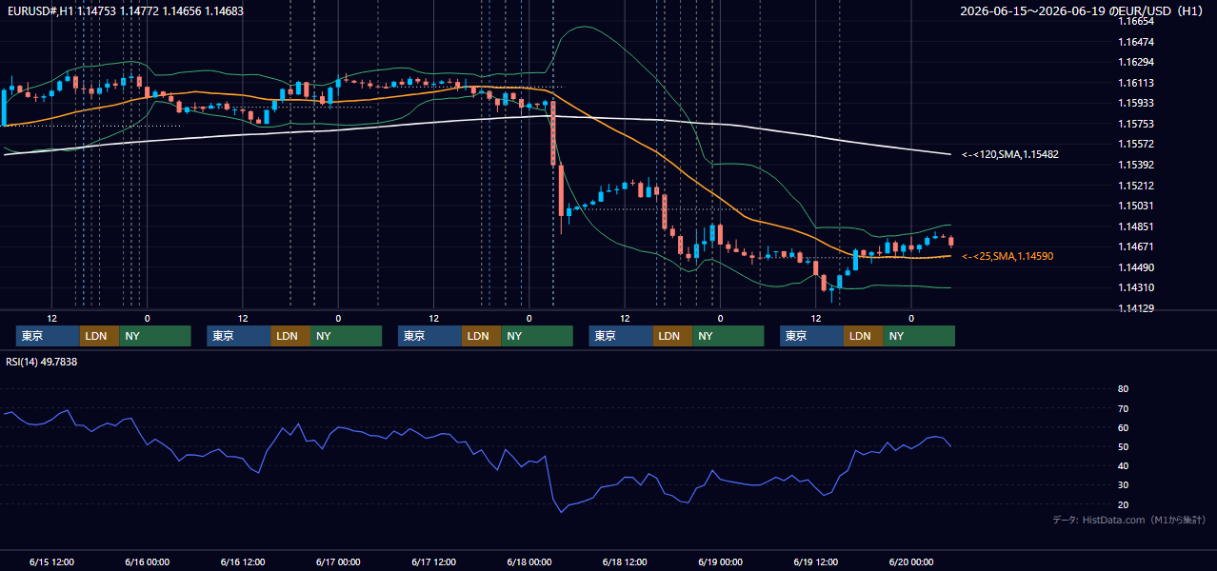Click the 1.16113 price axis label
The height and width of the screenshot is (571, 1217).
pyautogui.click(x=1136, y=83)
